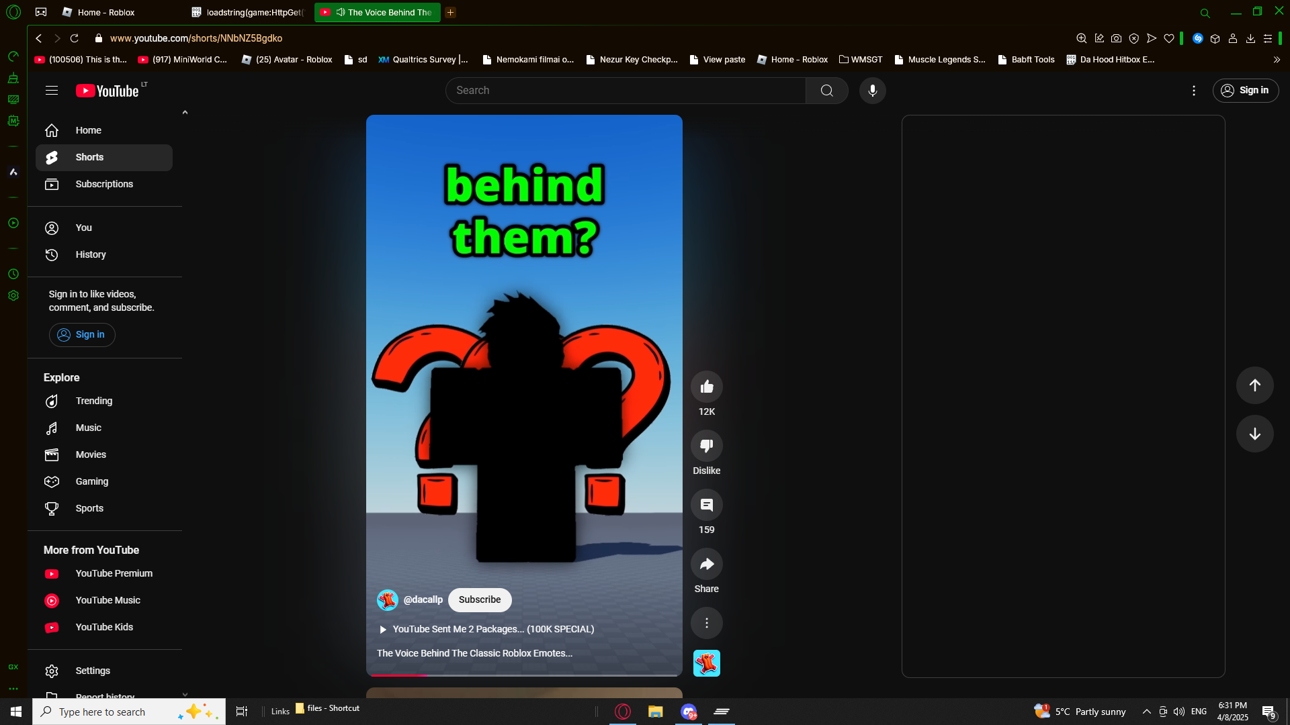Like the Short with thumbs up

coord(706,387)
